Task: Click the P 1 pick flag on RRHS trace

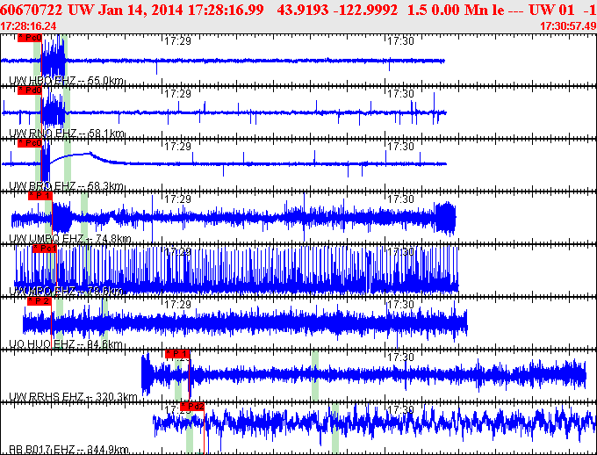Action: click(177, 354)
